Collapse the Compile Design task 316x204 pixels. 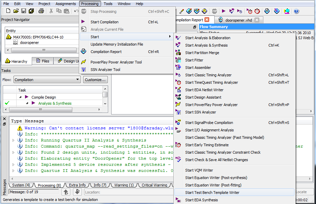click(20, 97)
